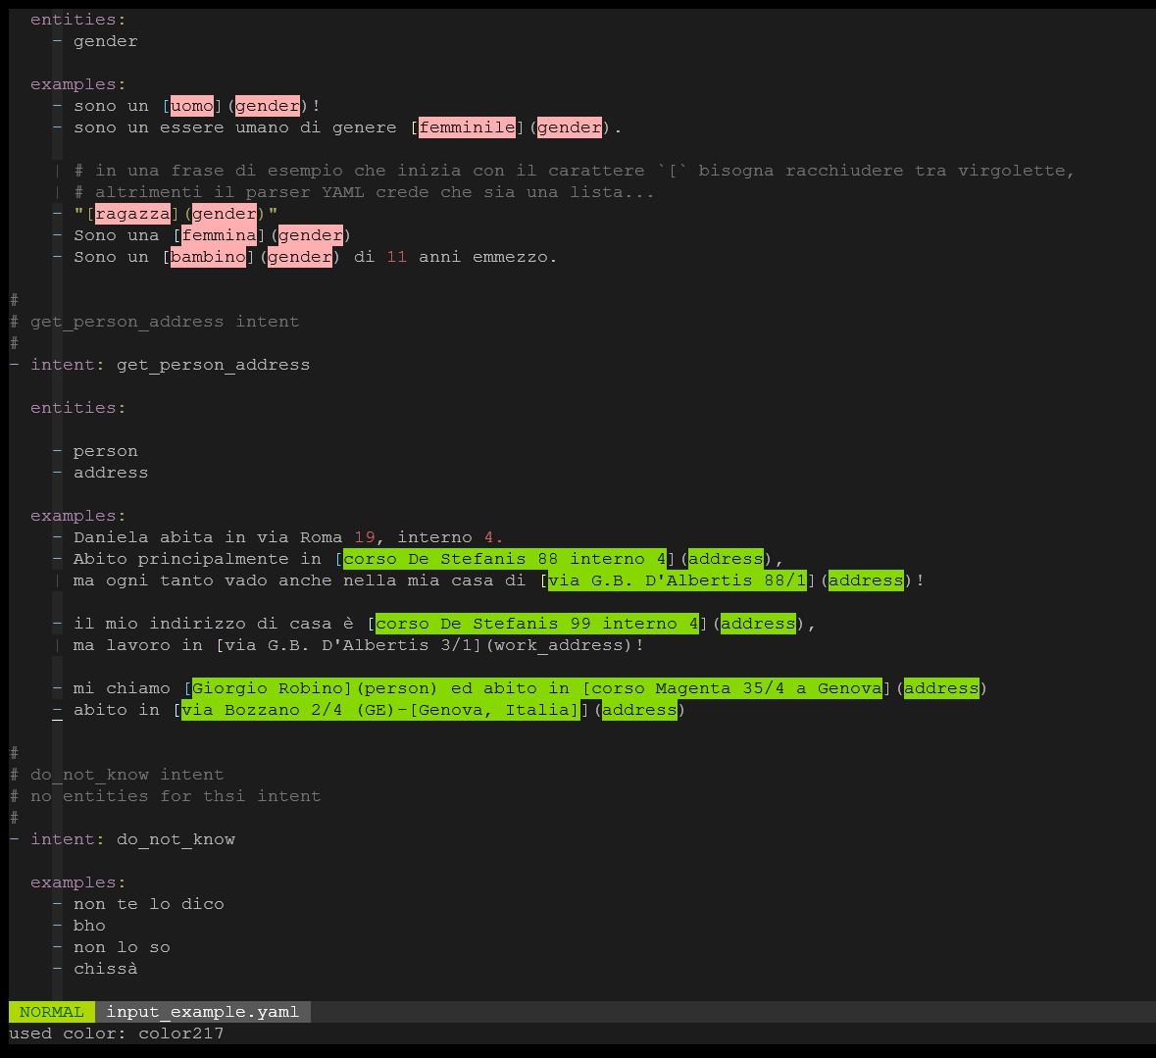Click 'sono un essere umano di genere' text
The image size is (1156, 1058).
tap(235, 127)
